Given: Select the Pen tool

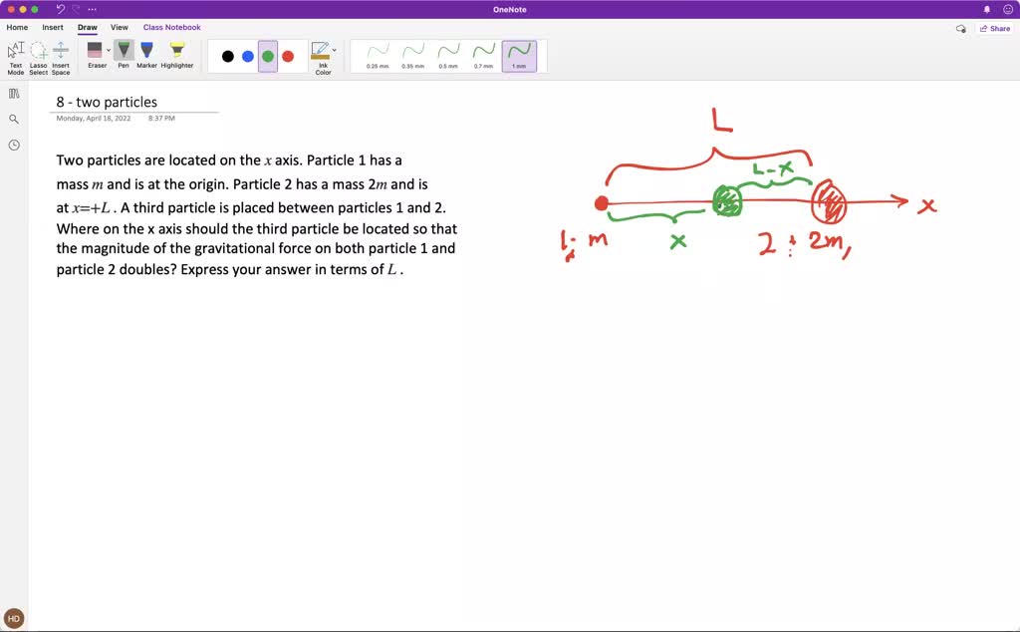Looking at the screenshot, I should click(x=124, y=50).
